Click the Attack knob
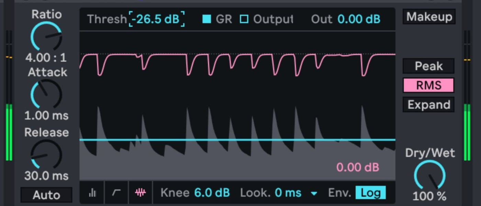Screen dimensions: 481x206 coord(46,94)
